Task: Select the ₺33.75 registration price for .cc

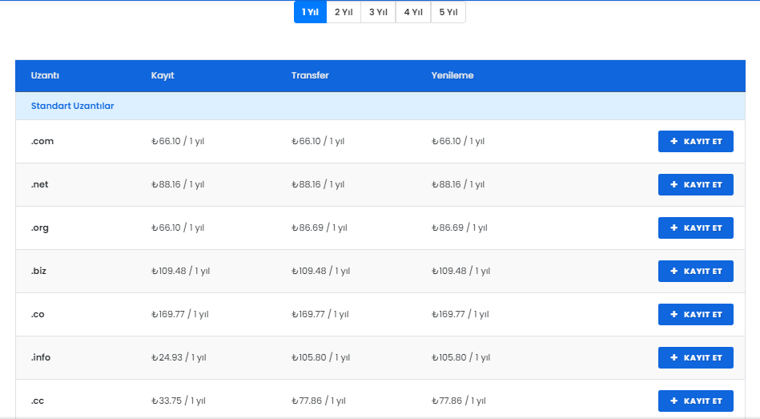Action: (178, 401)
